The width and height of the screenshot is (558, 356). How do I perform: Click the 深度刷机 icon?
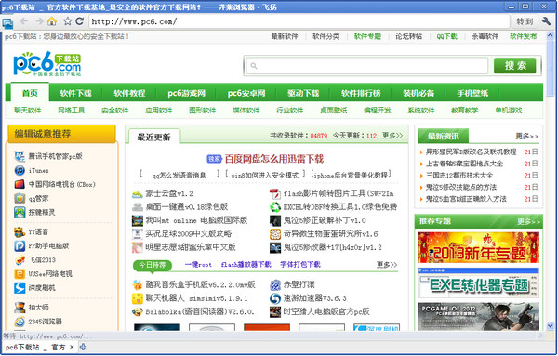tap(20, 288)
